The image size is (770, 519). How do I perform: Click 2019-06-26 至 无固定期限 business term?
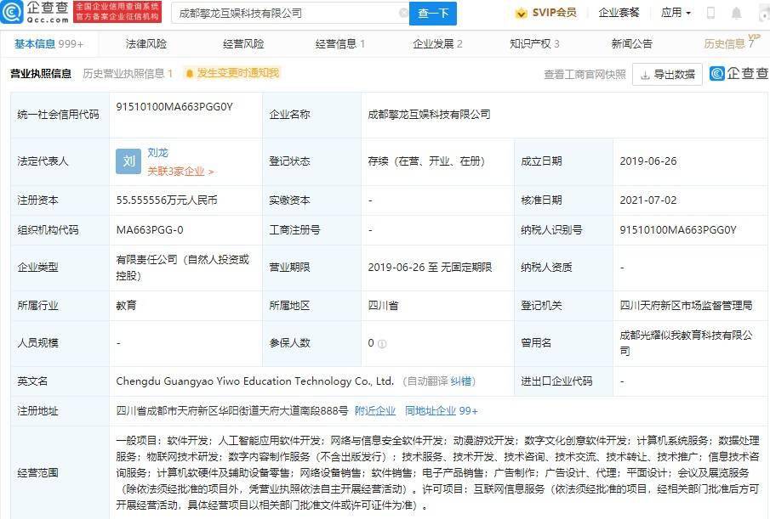[430, 267]
